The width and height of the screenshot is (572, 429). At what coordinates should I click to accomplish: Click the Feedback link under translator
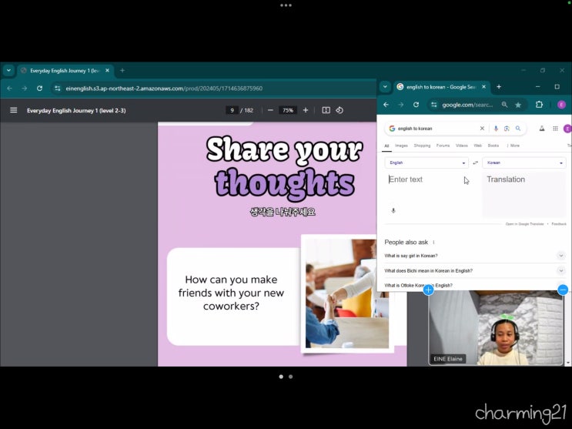[x=559, y=224]
